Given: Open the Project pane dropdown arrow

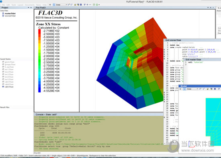Looking at the screenshot, I should pos(29,8).
